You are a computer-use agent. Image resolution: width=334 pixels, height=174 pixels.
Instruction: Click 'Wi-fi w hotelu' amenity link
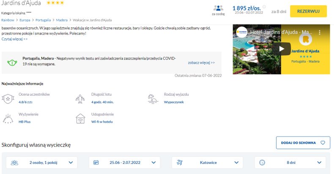click(102, 122)
